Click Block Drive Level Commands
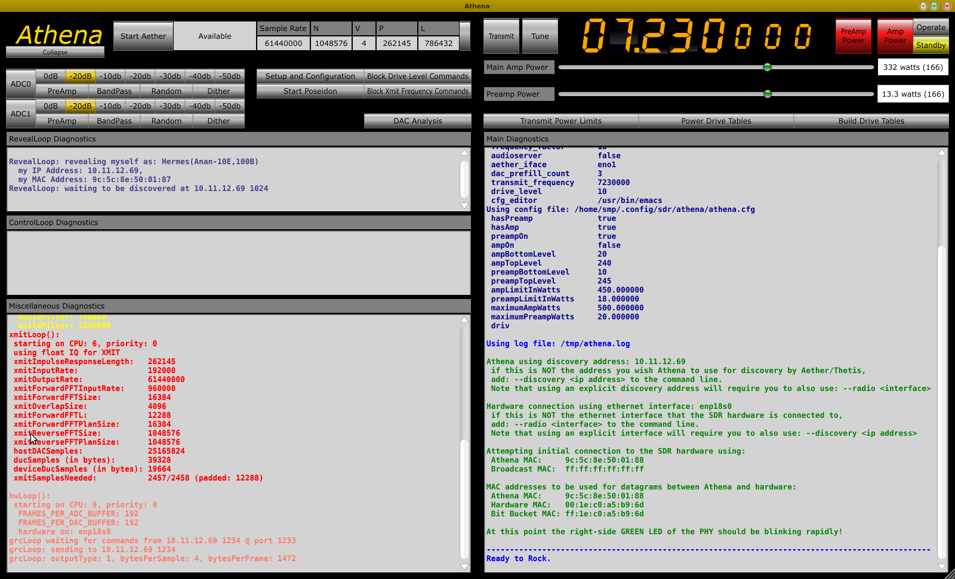This screenshot has width=955, height=579. 418,76
